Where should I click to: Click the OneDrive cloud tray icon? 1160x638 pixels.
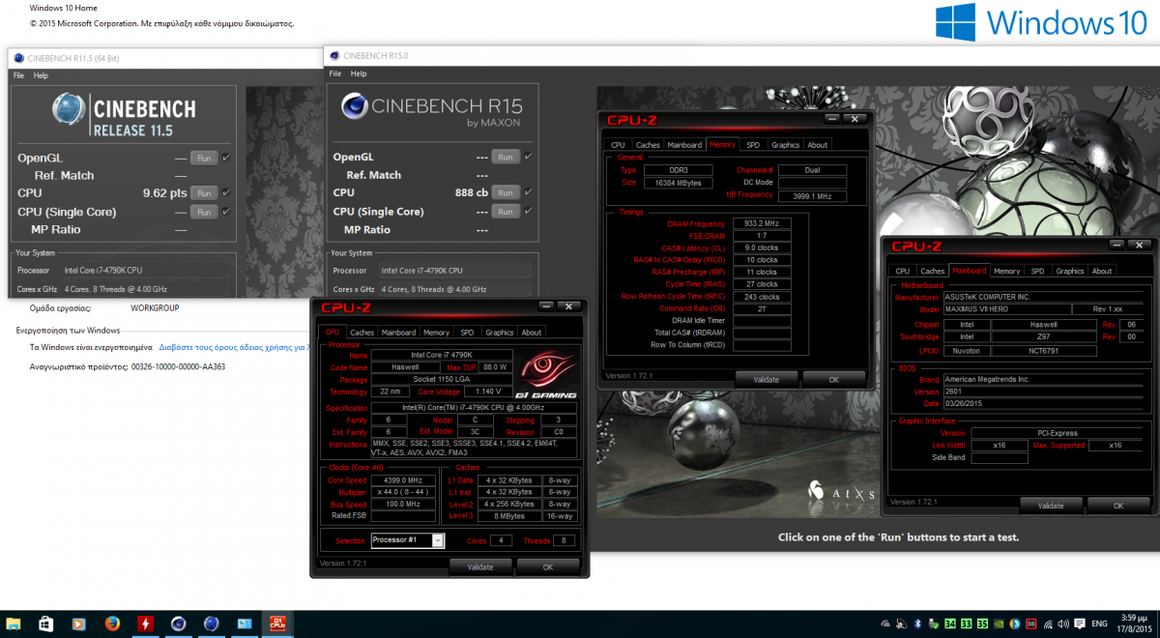pos(885,624)
